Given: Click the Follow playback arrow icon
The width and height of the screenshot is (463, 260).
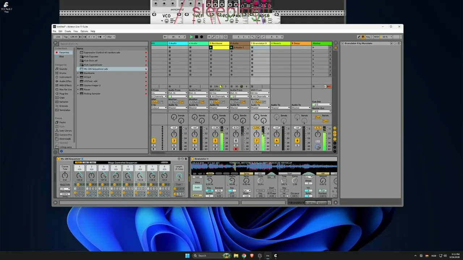Looking at the screenshot, I should point(165,37).
